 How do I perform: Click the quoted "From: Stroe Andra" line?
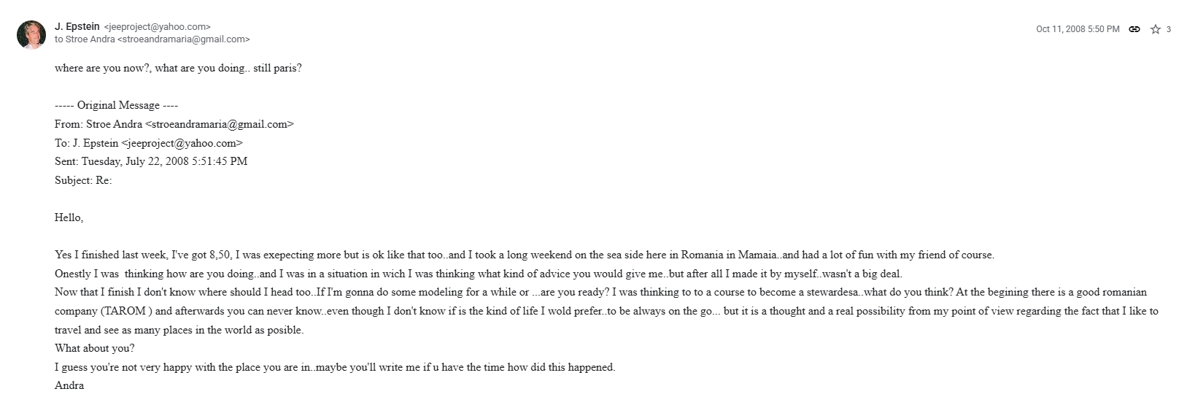coord(174,124)
